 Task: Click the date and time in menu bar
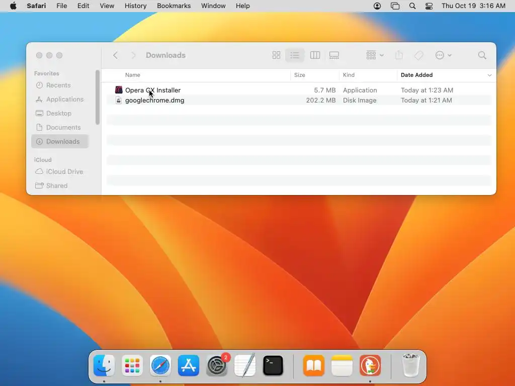click(473, 6)
